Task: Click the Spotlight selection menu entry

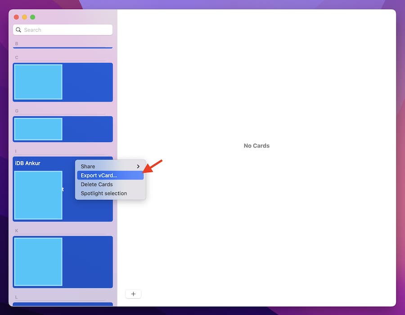Action: [x=104, y=193]
